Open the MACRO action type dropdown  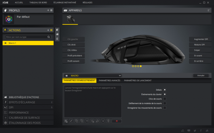pyautogui.click(x=93, y=75)
